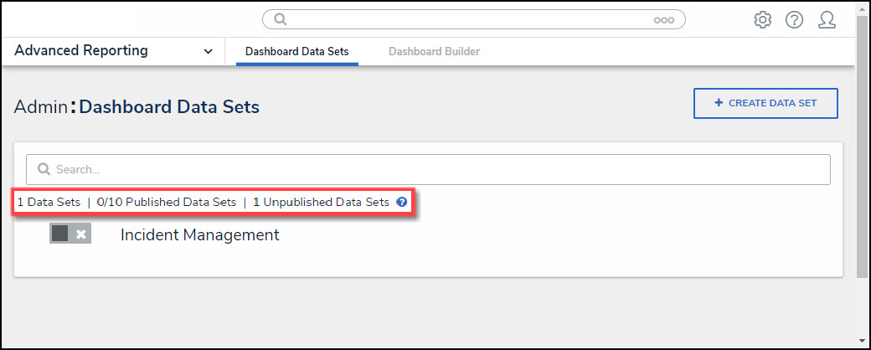
Task: Open the Incident Management data set
Action: (199, 234)
